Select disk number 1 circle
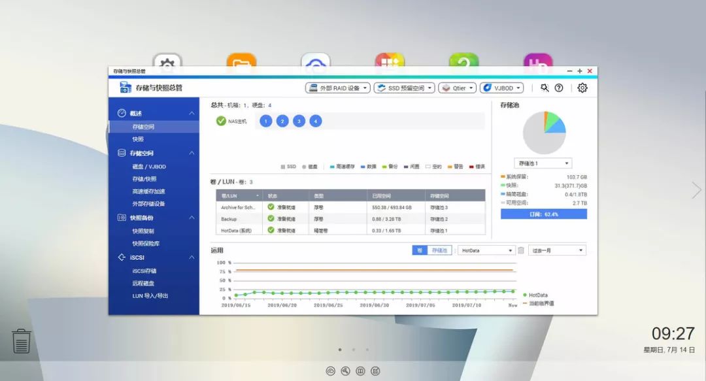The height and width of the screenshot is (381, 706). 265,121
